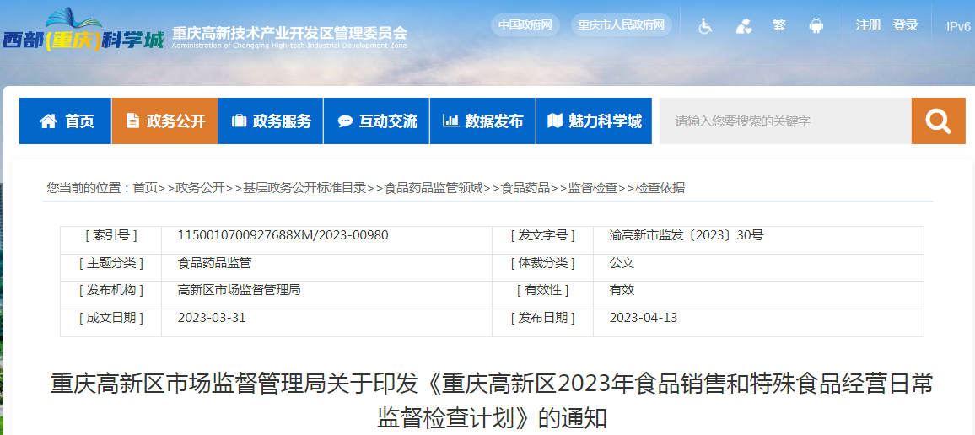The width and height of the screenshot is (975, 435).
Task: Switch to Traditional Chinese via 繁 icon
Action: tap(779, 25)
